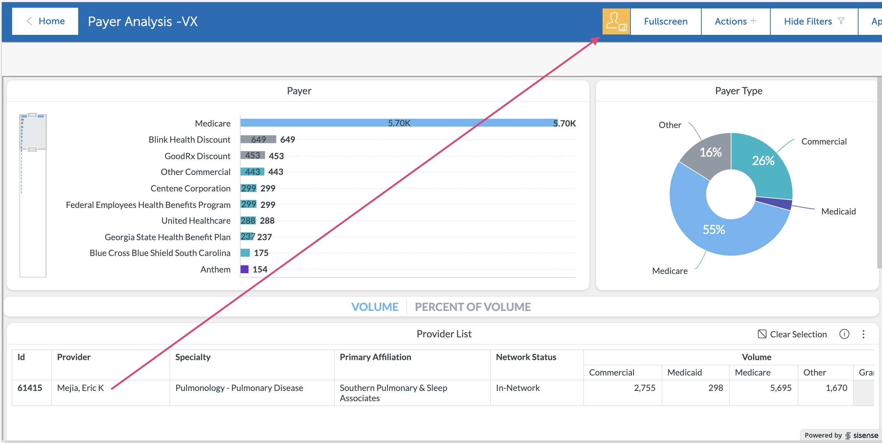Image resolution: width=882 pixels, height=443 pixels.
Task: Toggle Hide Filters panel
Action: [x=808, y=22]
